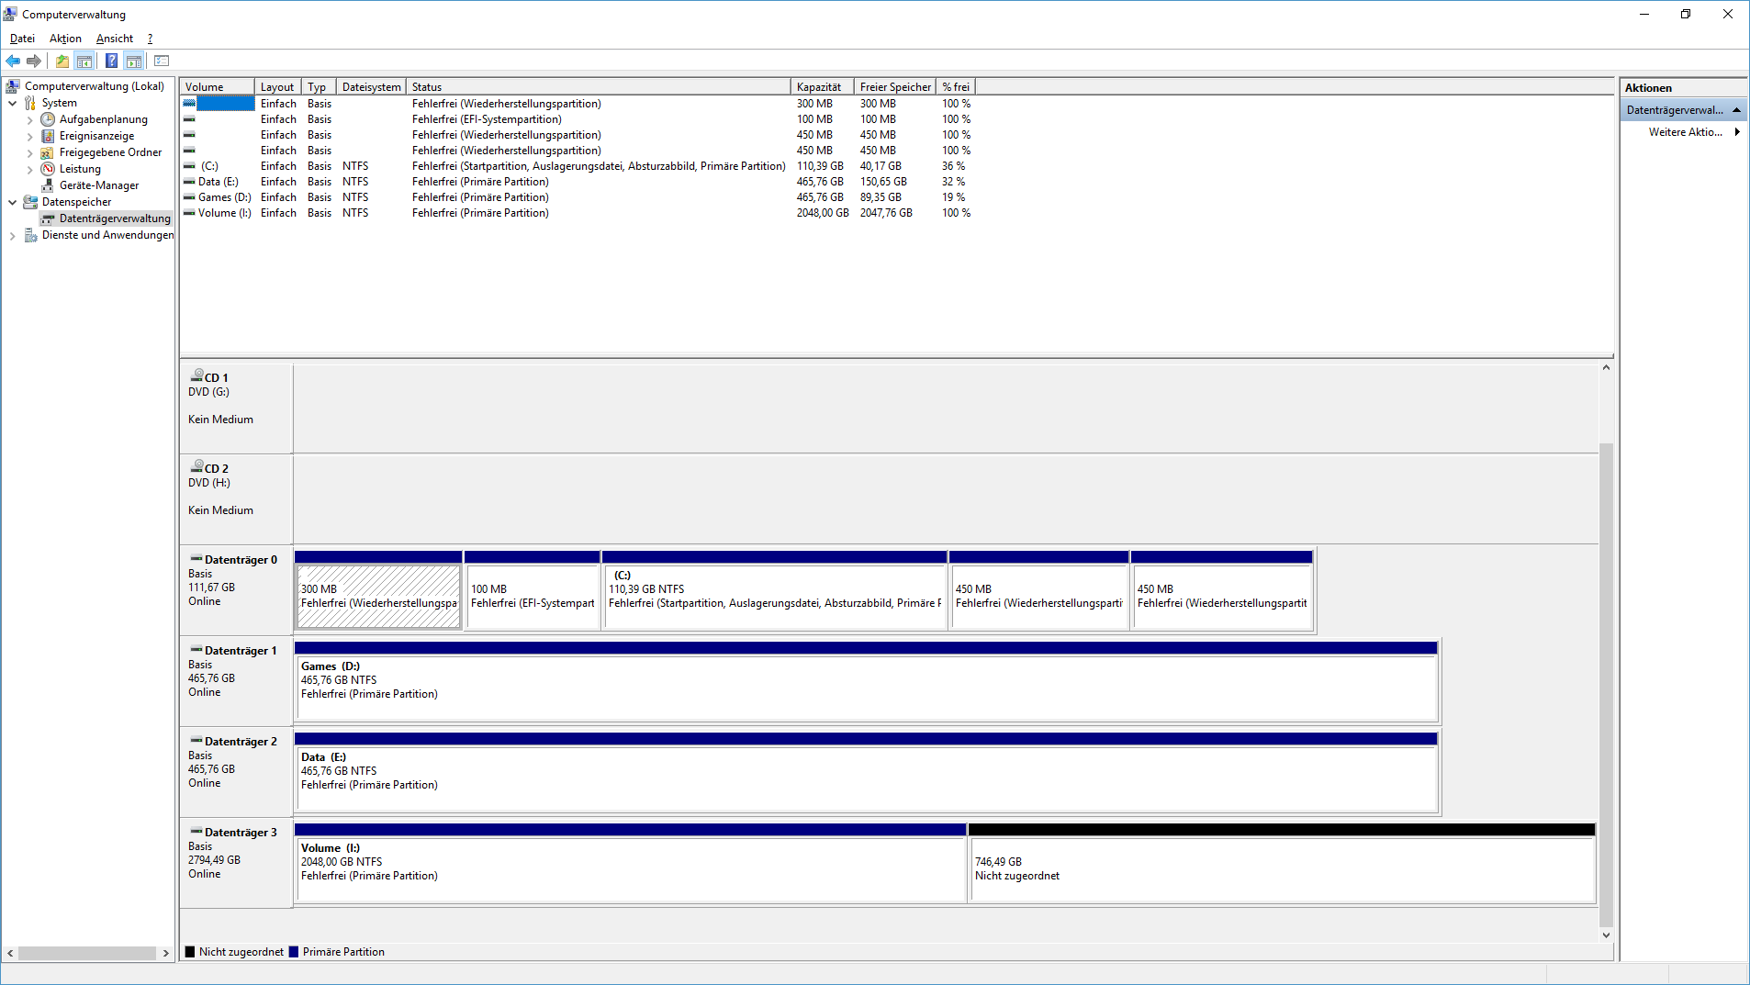The height and width of the screenshot is (985, 1750).
Task: Expand the Ereignisanzeige node
Action: coord(29,136)
